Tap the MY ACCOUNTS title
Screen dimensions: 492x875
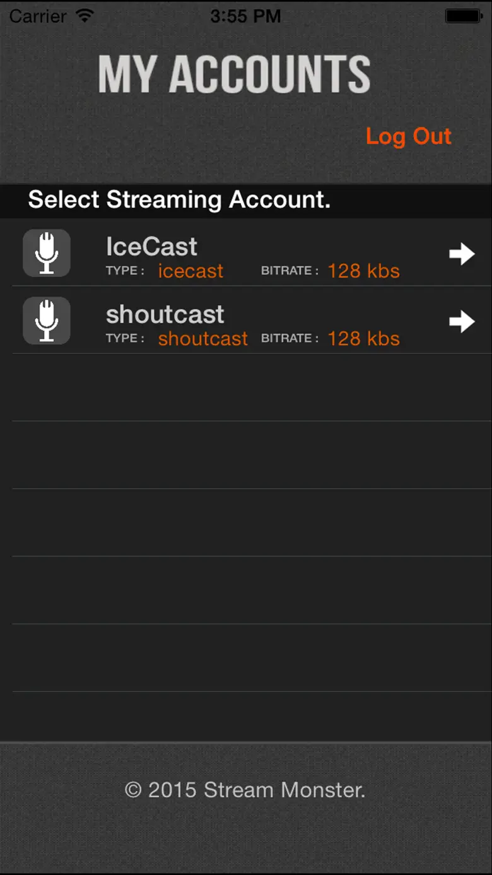tap(234, 74)
